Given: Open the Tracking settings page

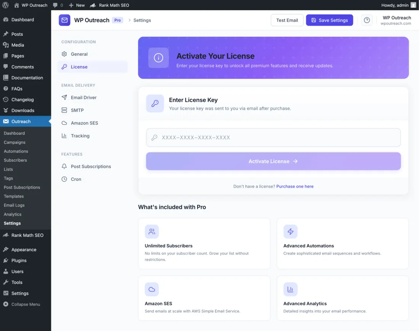Looking at the screenshot, I should (x=80, y=136).
